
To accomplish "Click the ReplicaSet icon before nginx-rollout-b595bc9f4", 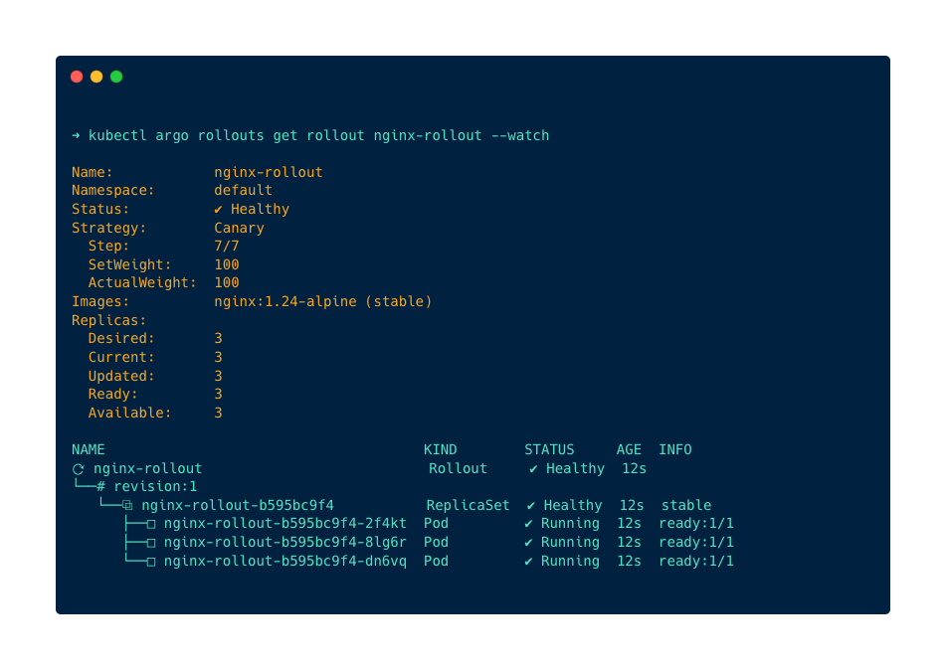I will click(127, 505).
